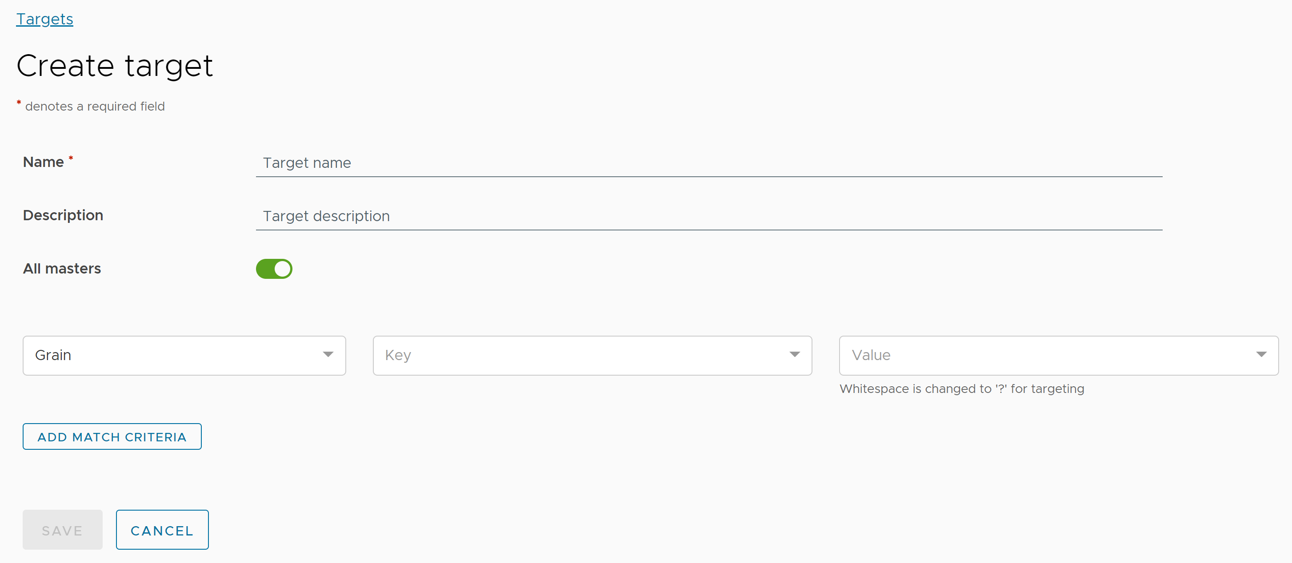The image size is (1292, 563).
Task: Click the CANCEL button
Action: tap(162, 530)
